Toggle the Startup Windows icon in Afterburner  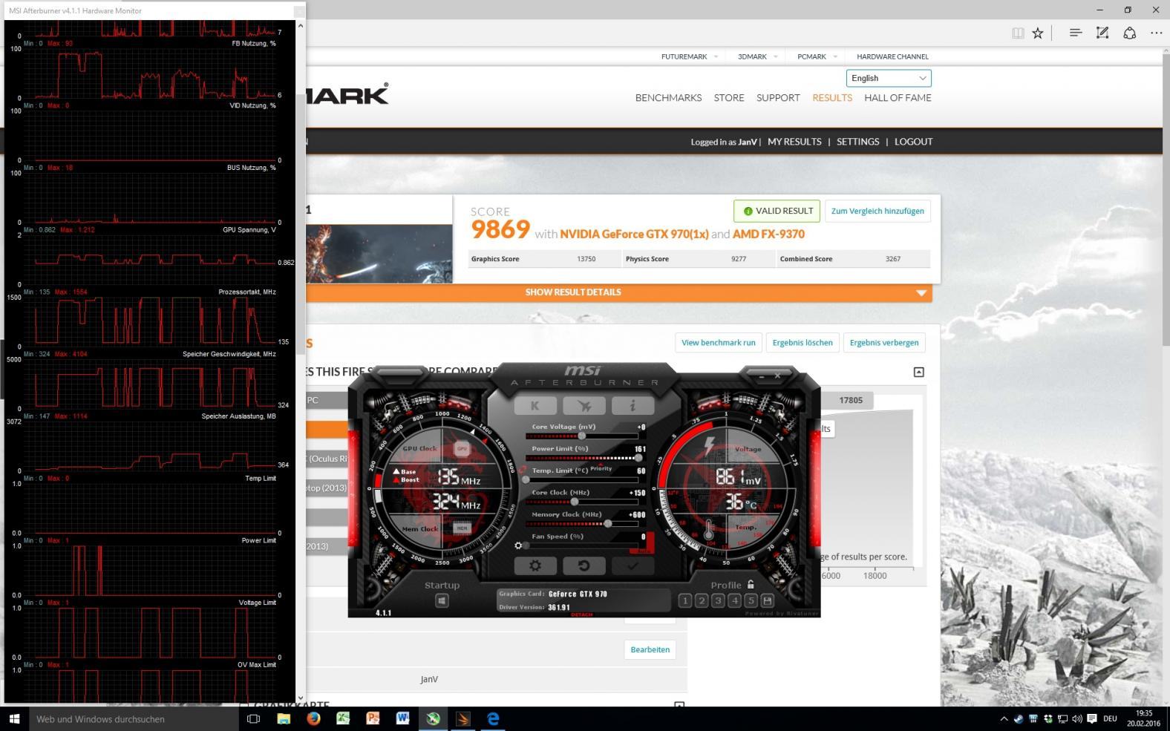(x=442, y=600)
